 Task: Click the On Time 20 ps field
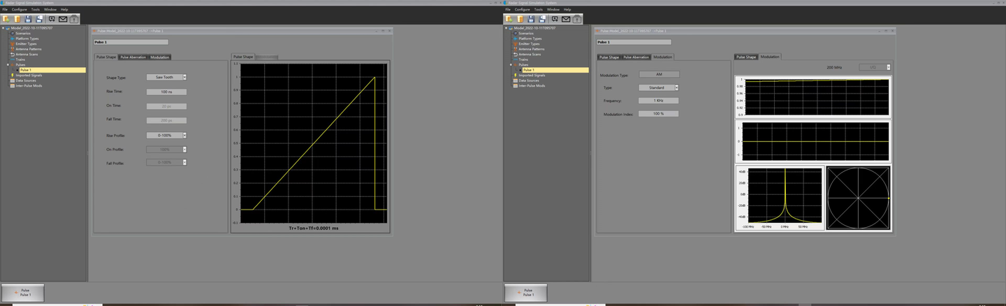(166, 106)
